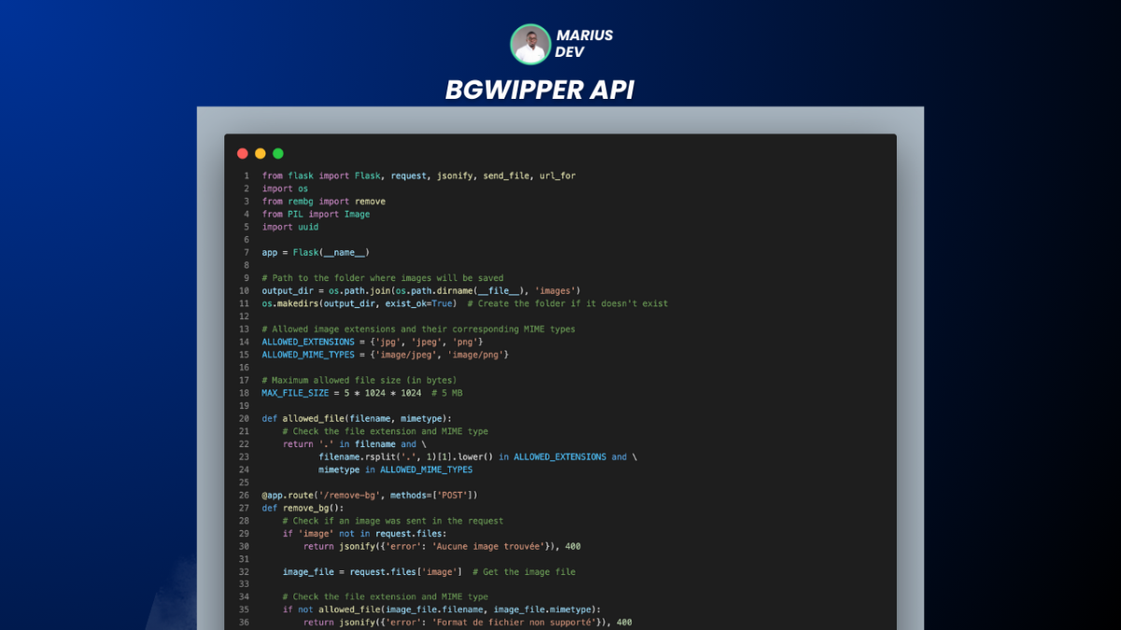Click the Marius Dev profile avatar

[530, 44]
